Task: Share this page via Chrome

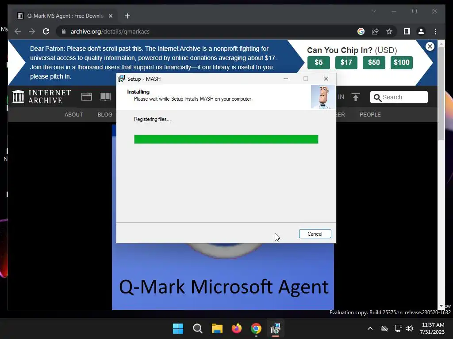Action: tap(375, 31)
